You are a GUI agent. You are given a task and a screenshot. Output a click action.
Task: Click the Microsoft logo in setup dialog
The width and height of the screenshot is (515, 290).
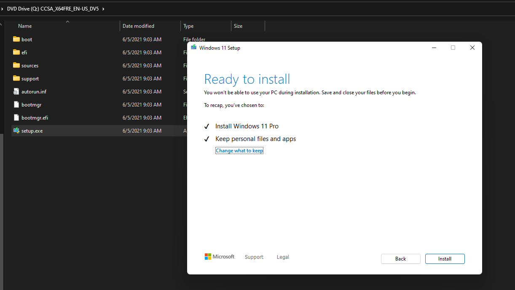[x=220, y=257]
